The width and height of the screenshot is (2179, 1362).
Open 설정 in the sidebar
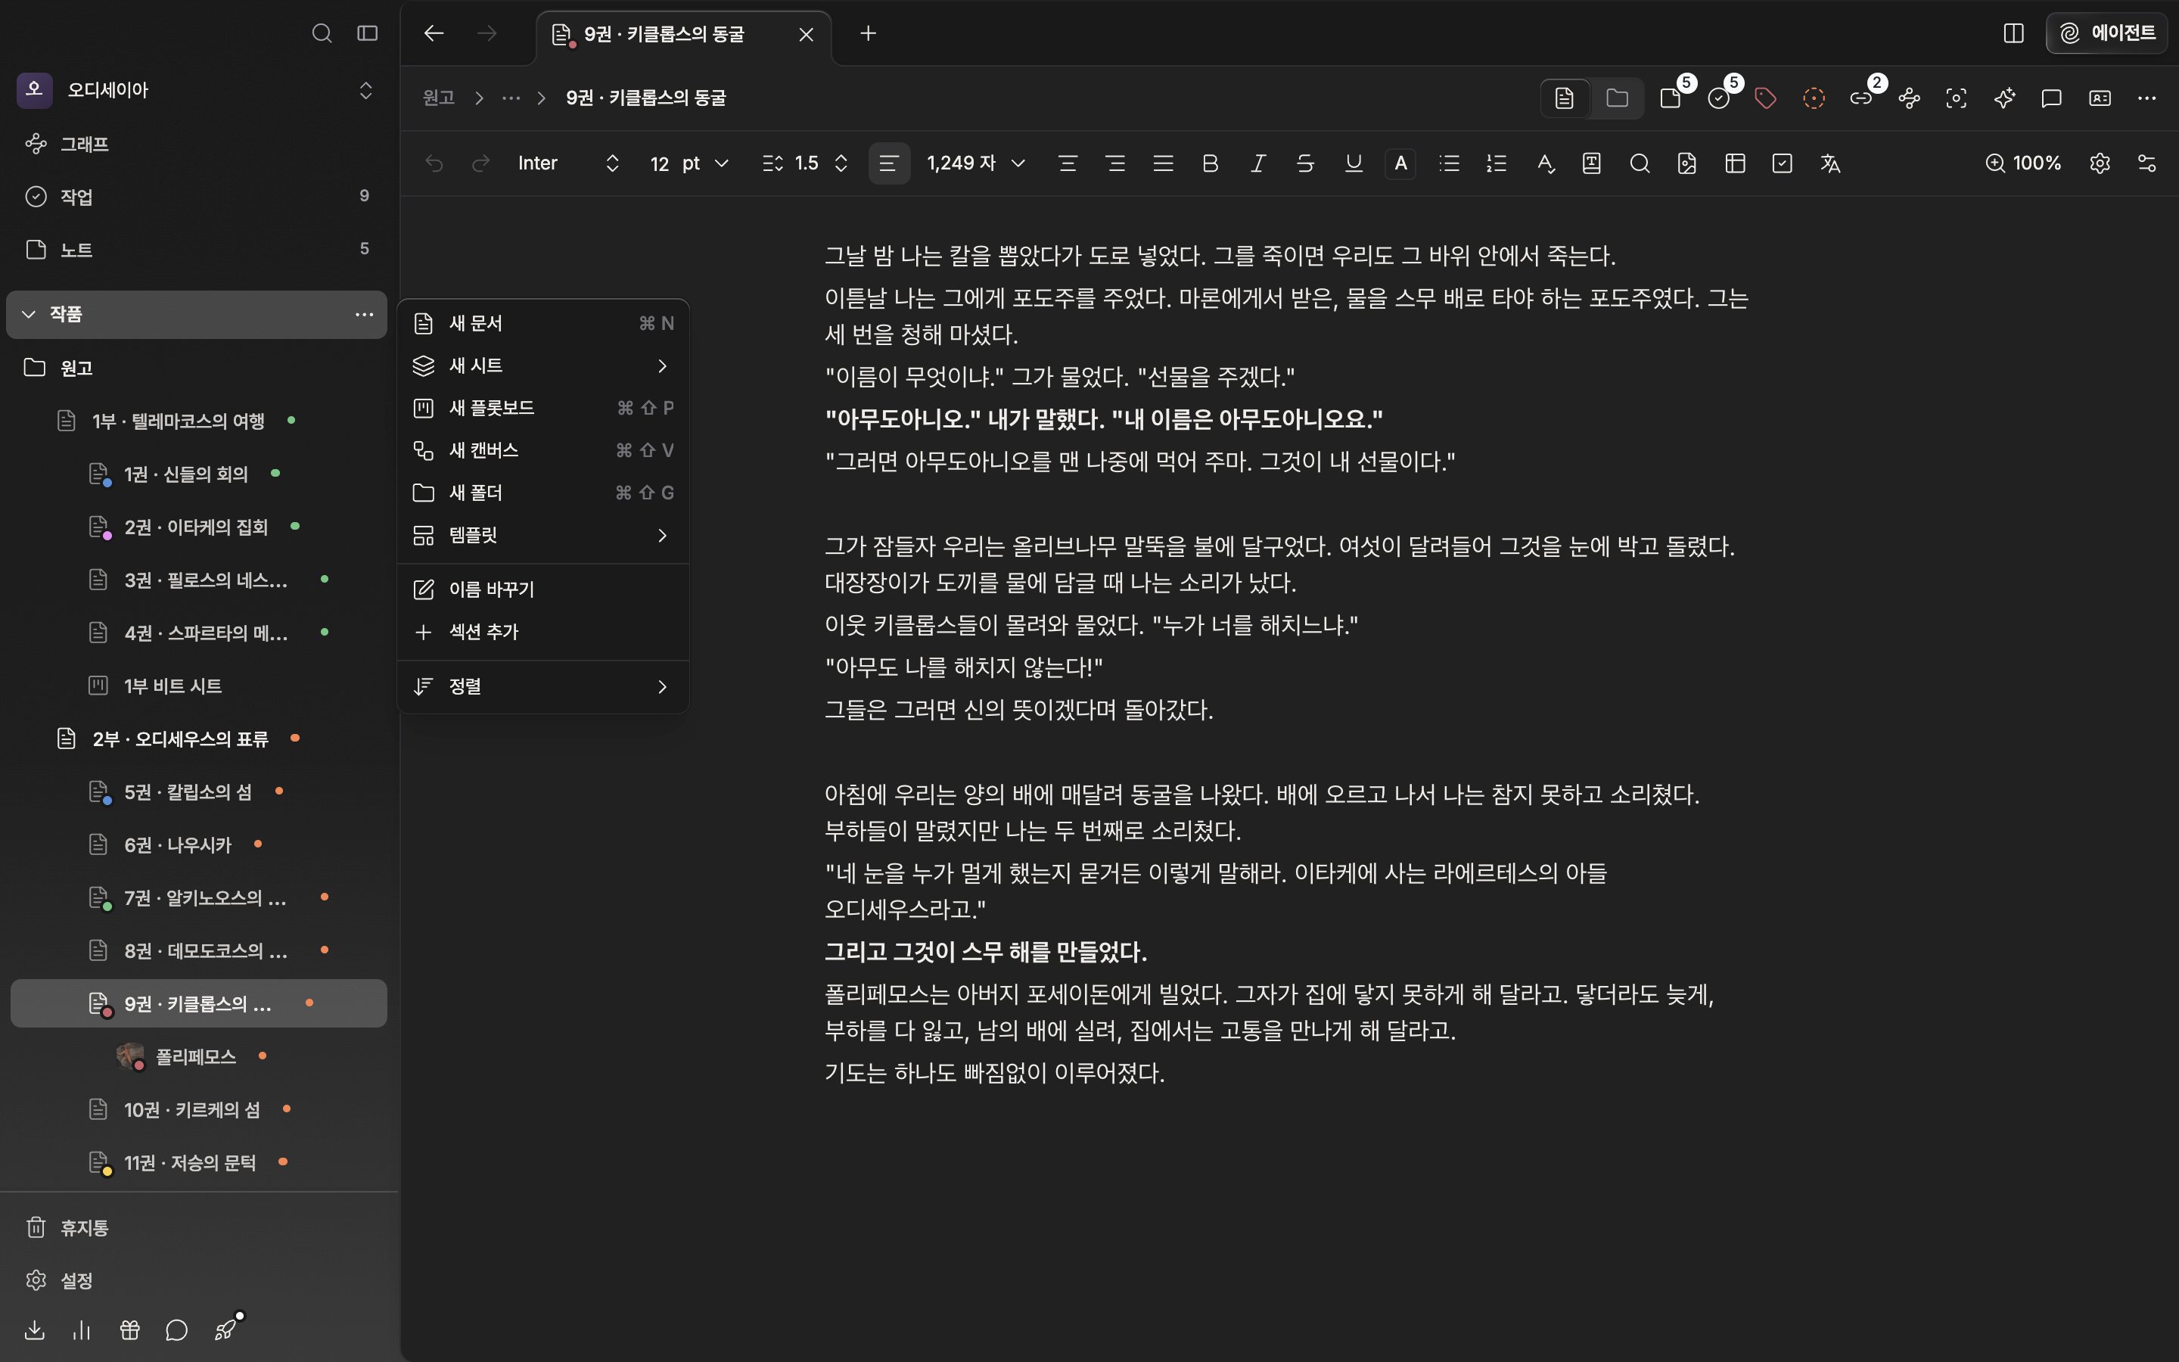pyautogui.click(x=197, y=1280)
